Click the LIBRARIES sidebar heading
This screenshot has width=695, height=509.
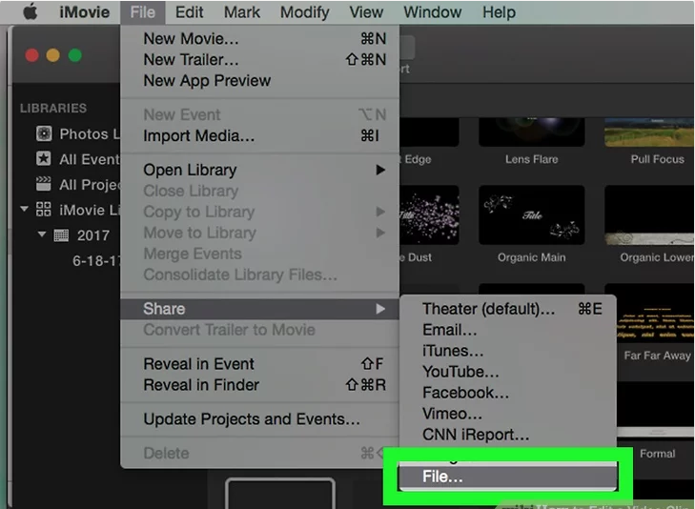pyautogui.click(x=53, y=108)
